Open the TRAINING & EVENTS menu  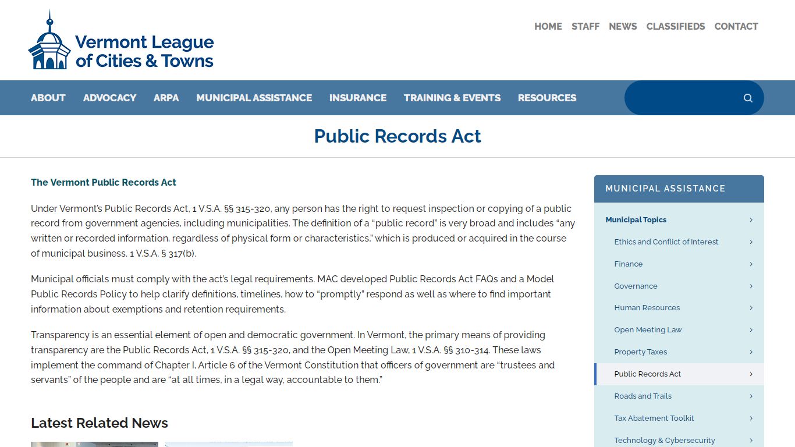[452, 98]
